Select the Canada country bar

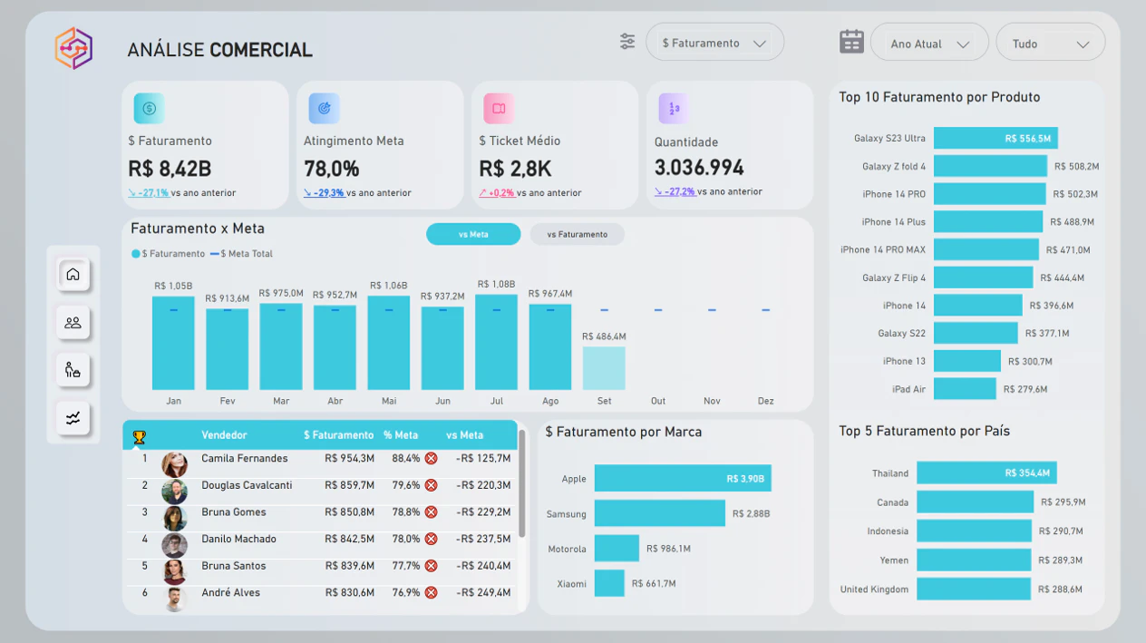tap(975, 502)
